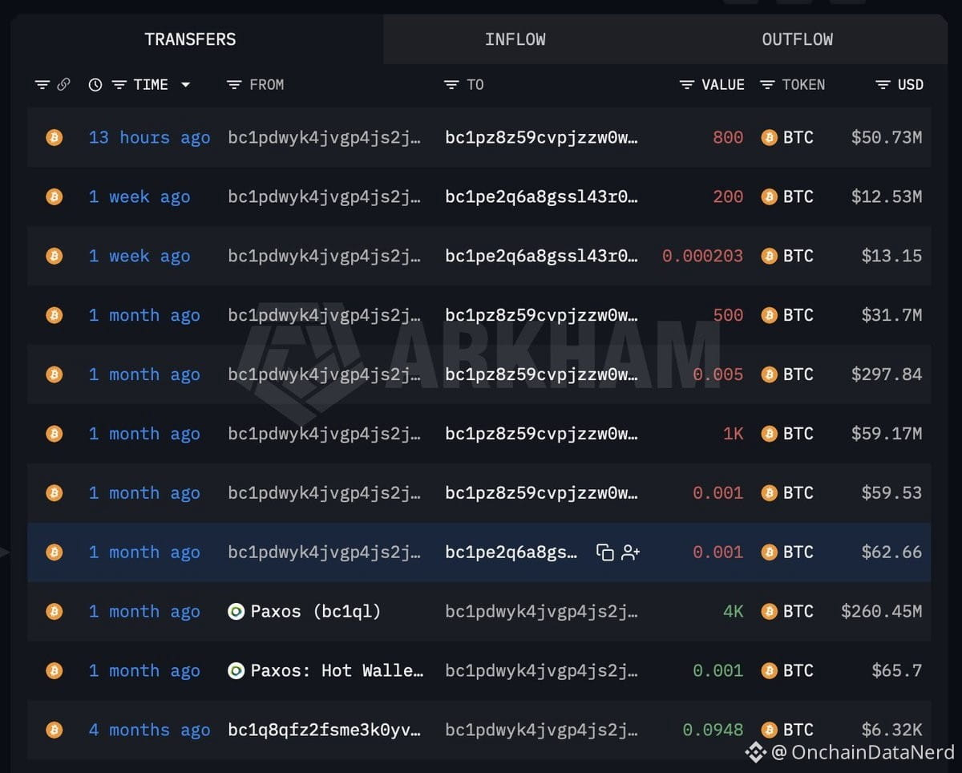
Task: Click the 0.0948 value cell
Action: point(713,731)
